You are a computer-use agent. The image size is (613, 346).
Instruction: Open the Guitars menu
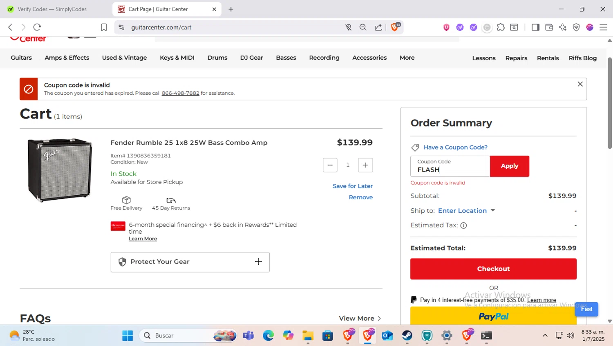coord(21,58)
